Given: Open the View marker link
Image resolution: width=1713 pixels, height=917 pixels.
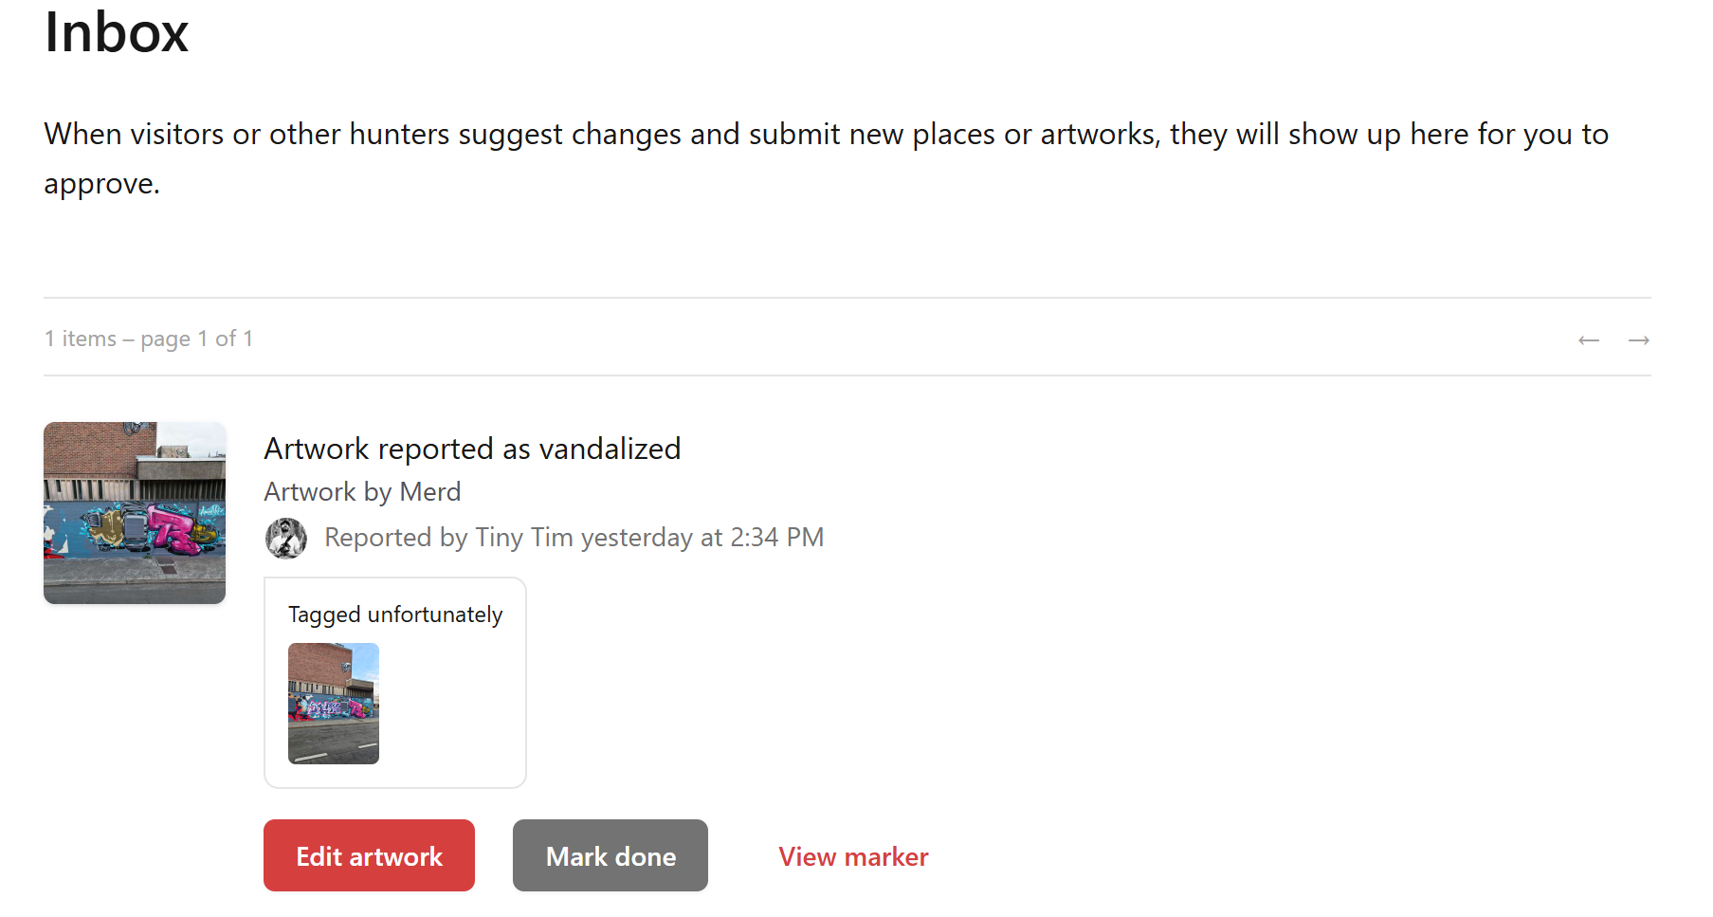Looking at the screenshot, I should [x=853, y=856].
